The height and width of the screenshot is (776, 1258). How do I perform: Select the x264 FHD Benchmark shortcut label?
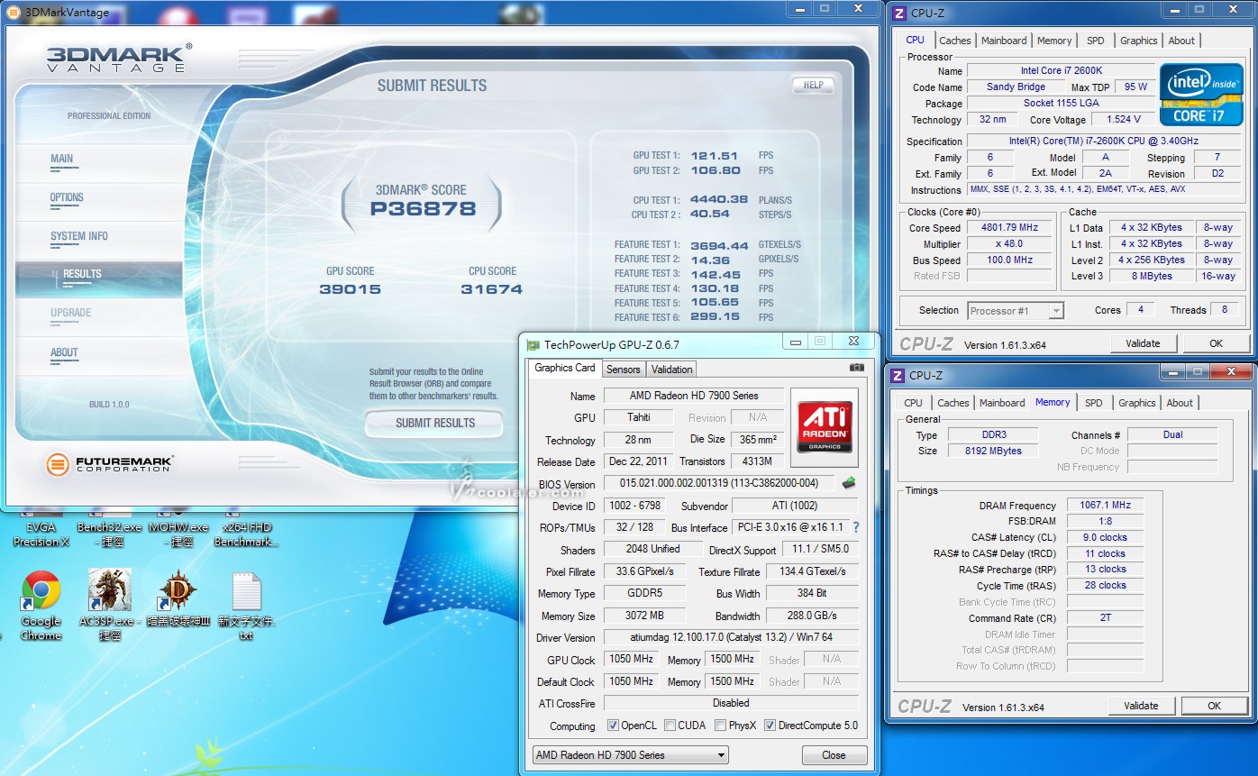[246, 534]
